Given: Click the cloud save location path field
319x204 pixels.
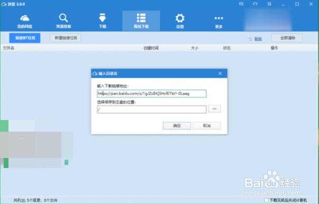Looking at the screenshot, I should click(152, 109).
